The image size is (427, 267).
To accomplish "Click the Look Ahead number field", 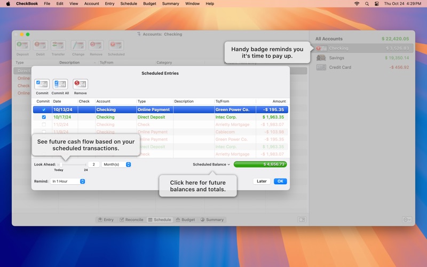I will tap(93, 164).
